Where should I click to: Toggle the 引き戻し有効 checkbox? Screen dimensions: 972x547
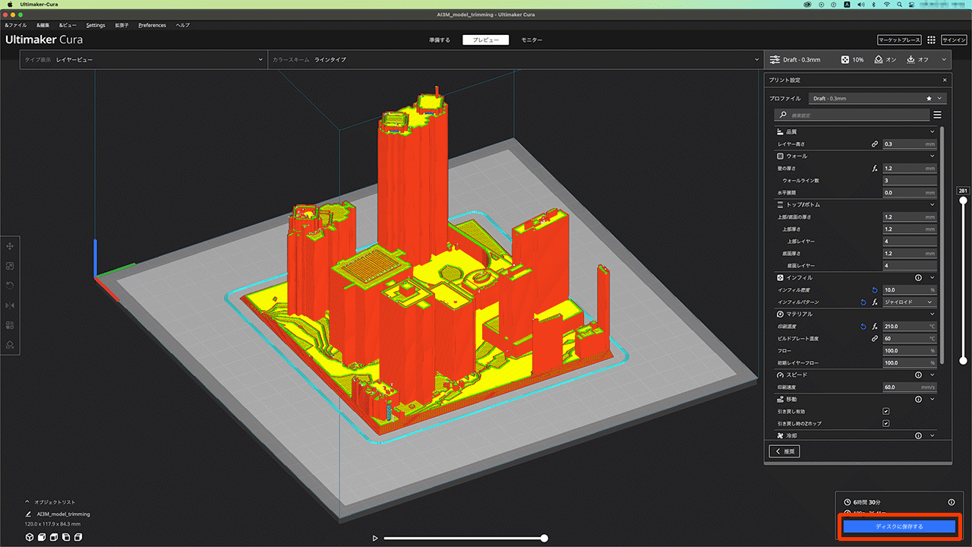tap(886, 411)
